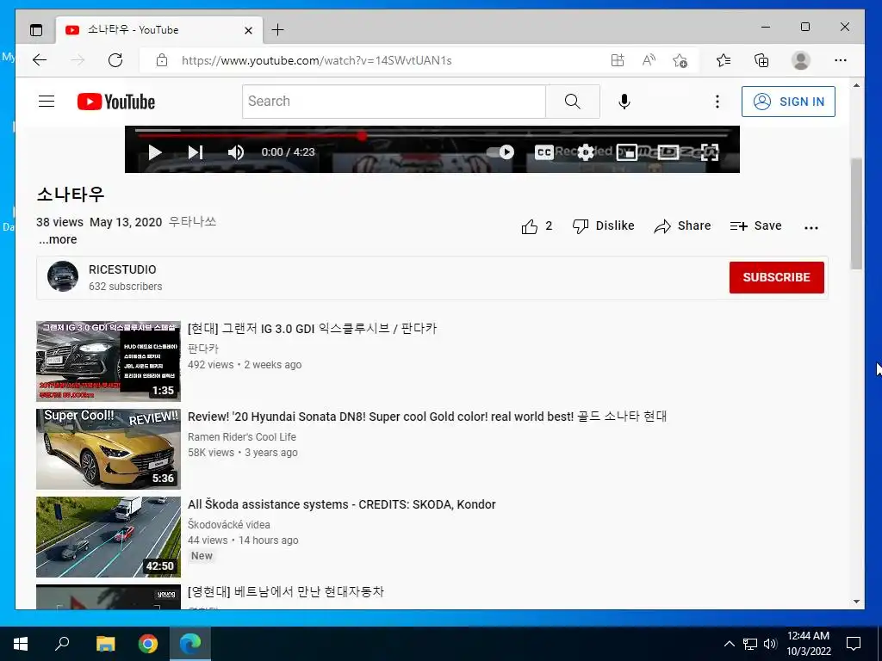The image size is (882, 661).
Task: Expand the description with ...more
Action: [58, 239]
